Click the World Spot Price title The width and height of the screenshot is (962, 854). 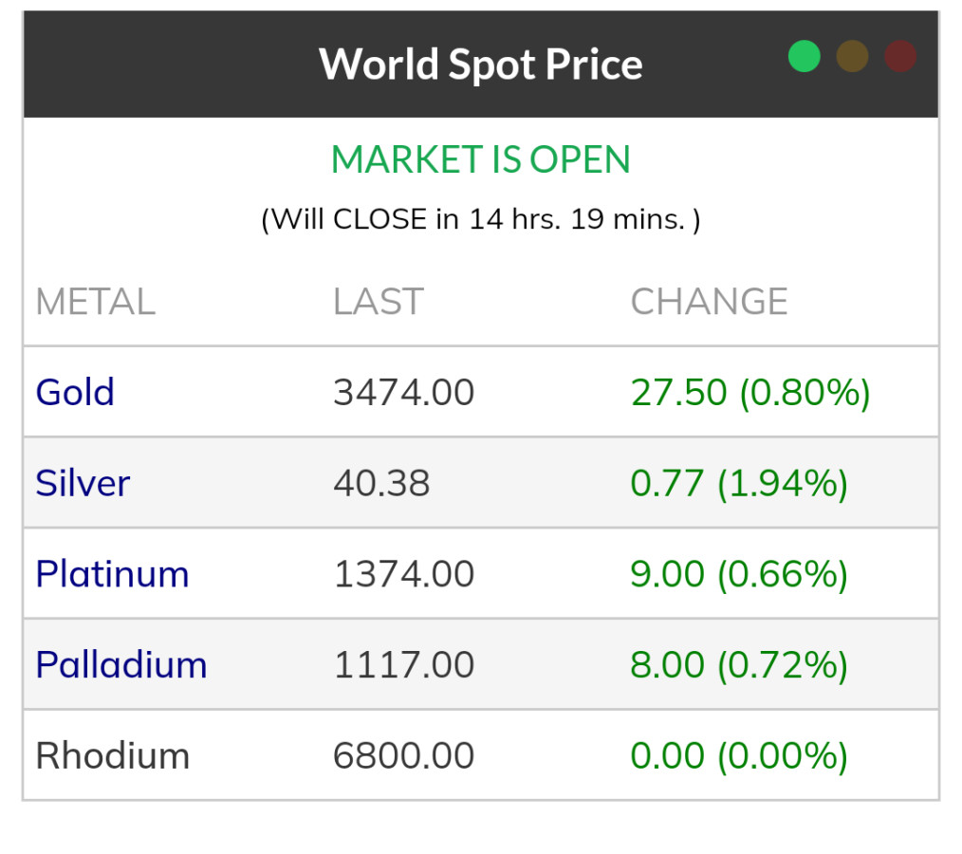(481, 65)
